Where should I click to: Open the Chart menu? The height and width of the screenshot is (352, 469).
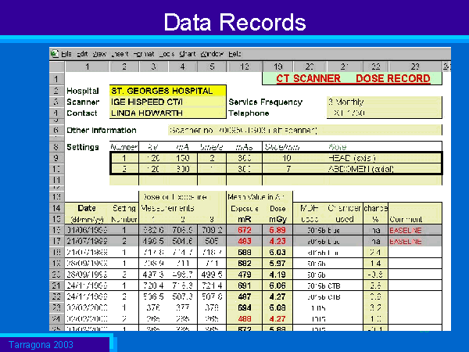pyautogui.click(x=187, y=54)
